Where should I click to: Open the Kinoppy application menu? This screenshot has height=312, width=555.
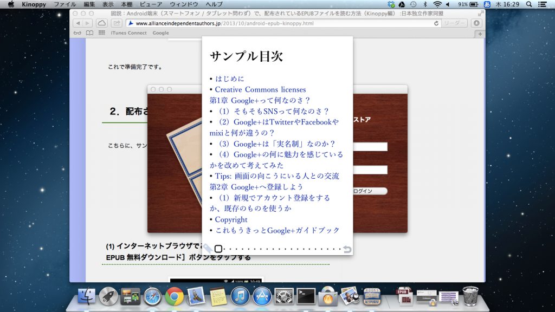coord(34,4)
